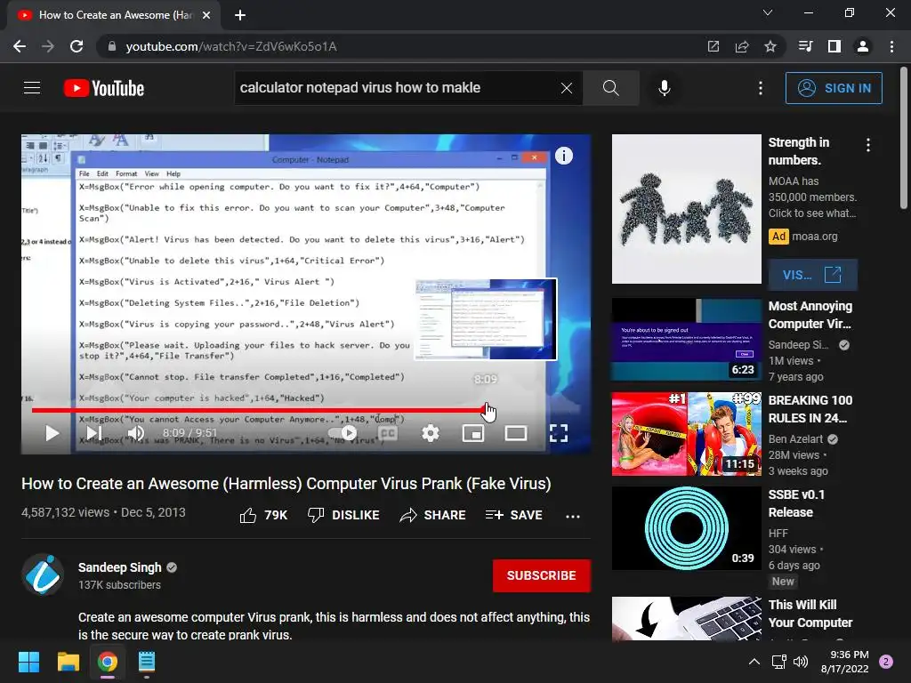Close the YouTube tab
Image resolution: width=911 pixels, height=683 pixels.
click(206, 15)
